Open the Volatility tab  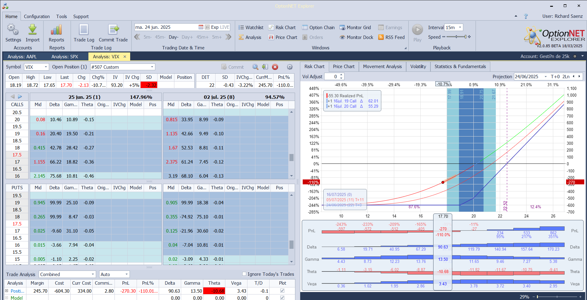(418, 67)
